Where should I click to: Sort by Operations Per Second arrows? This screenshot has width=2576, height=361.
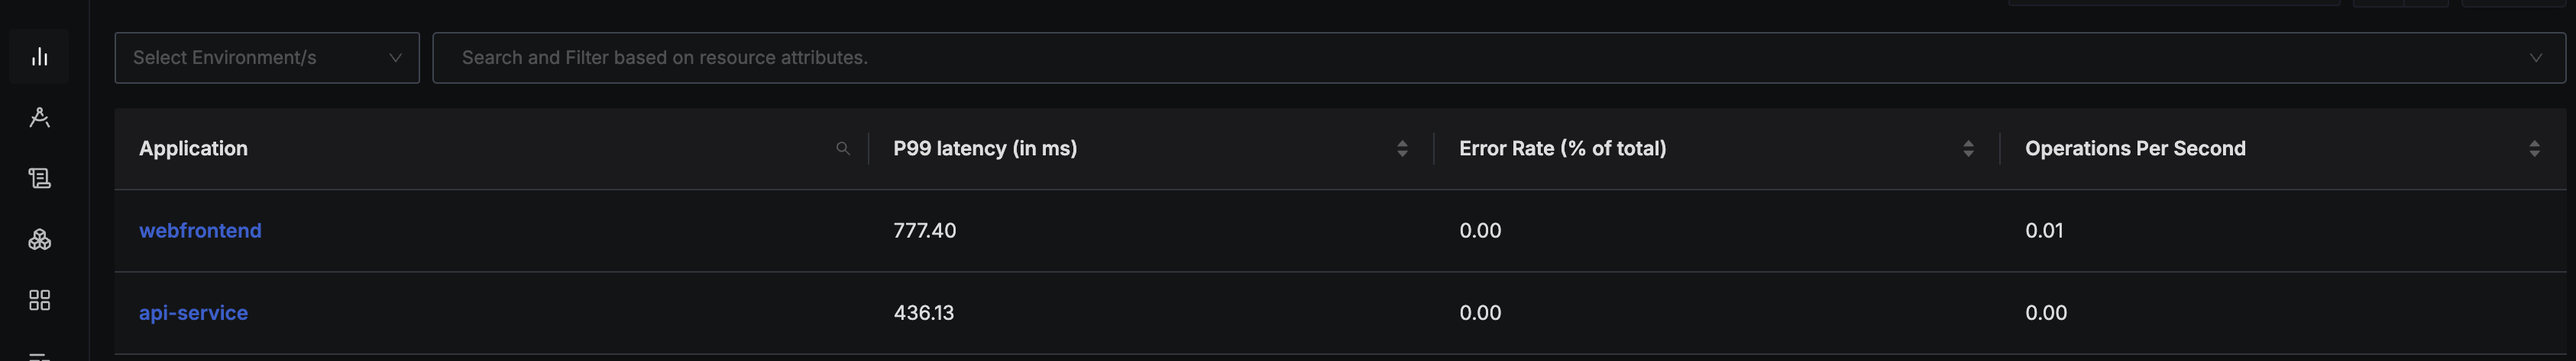(x=2533, y=149)
